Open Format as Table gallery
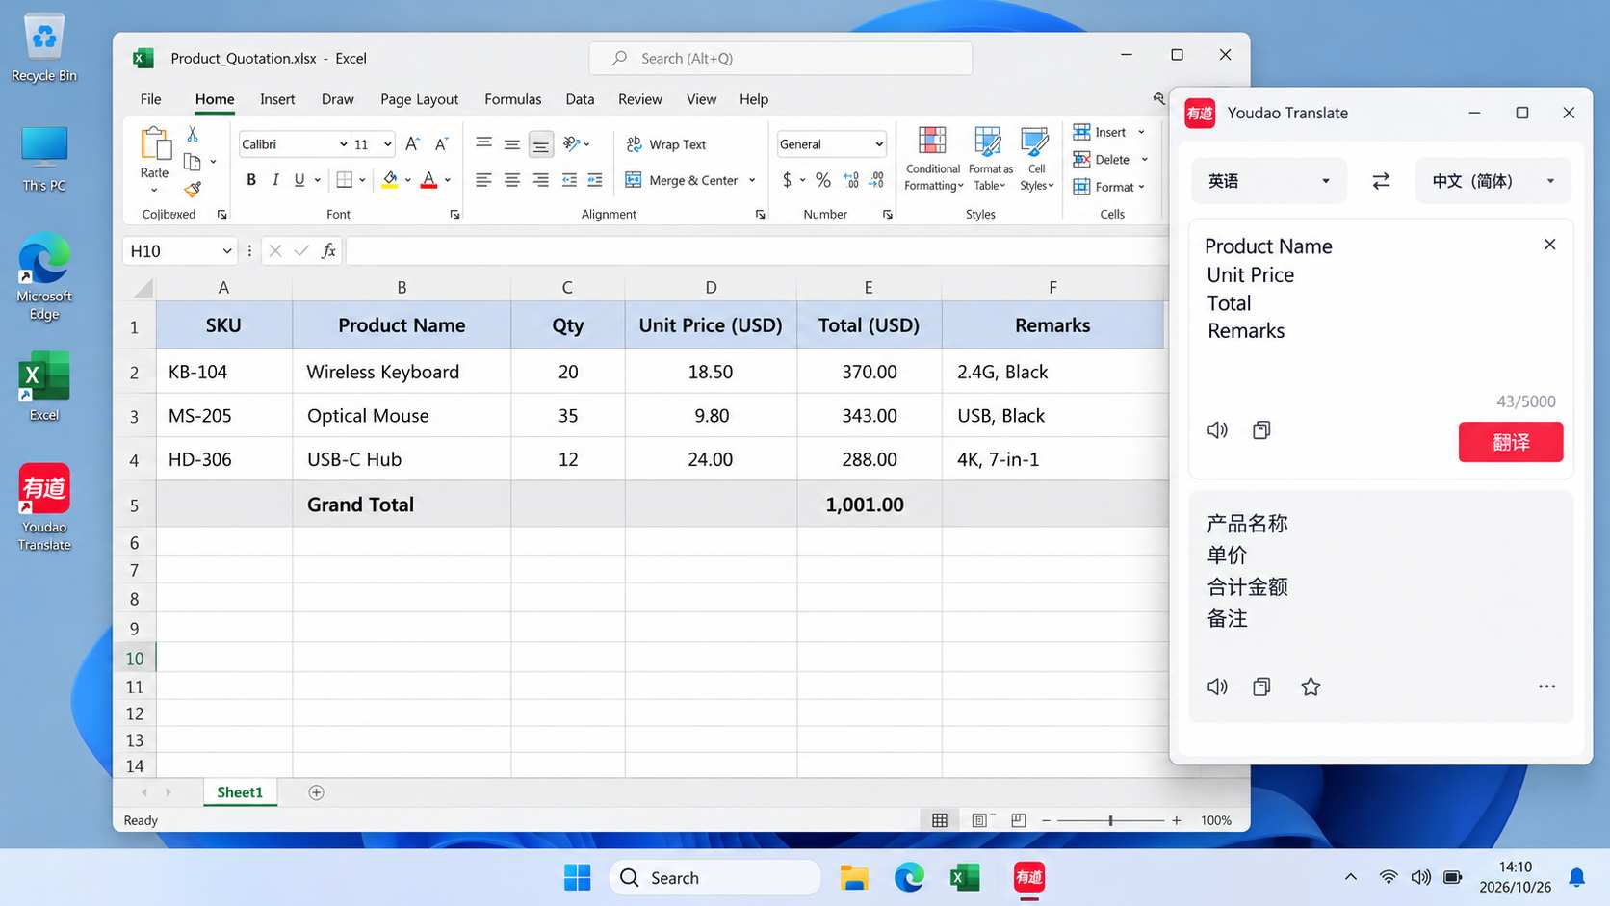The height and width of the screenshot is (906, 1610). [990, 159]
